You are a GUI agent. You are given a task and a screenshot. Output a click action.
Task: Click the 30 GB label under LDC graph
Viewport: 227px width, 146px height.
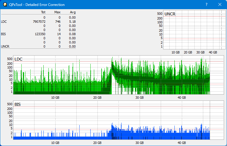click(139, 98)
